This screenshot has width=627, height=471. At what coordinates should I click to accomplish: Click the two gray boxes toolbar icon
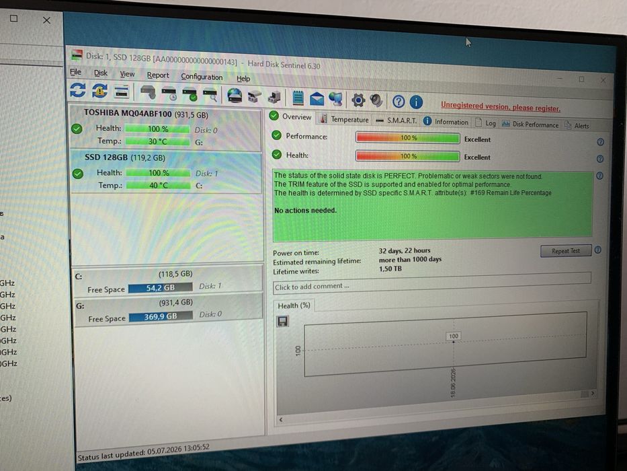tap(254, 96)
